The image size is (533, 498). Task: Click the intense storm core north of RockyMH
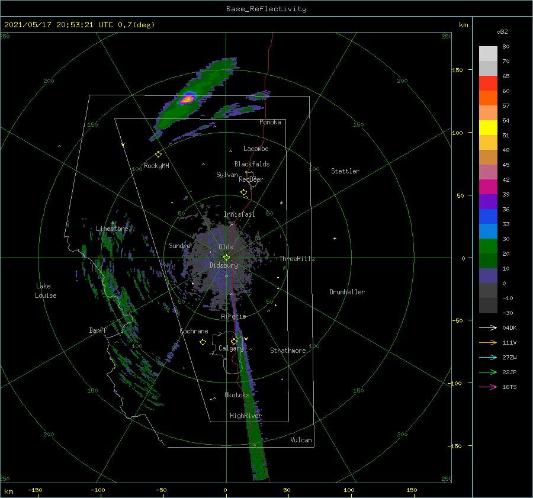pos(187,99)
